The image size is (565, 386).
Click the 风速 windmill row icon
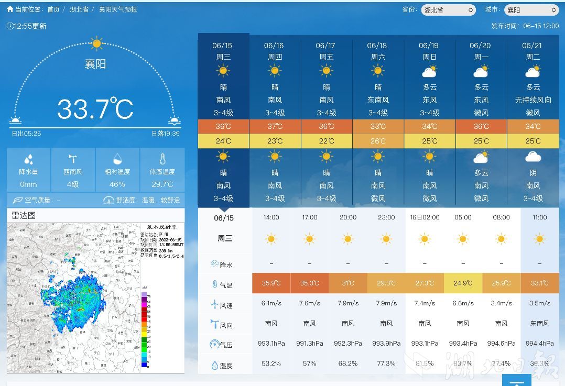(215, 305)
